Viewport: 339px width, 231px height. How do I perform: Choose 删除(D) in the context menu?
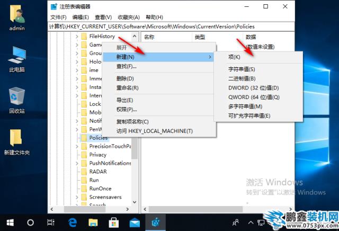click(x=158, y=78)
